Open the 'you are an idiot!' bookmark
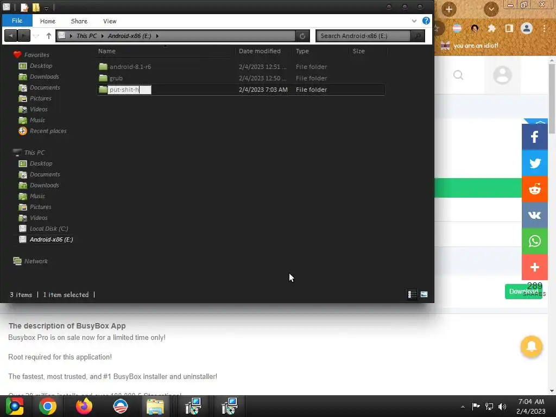Image resolution: width=556 pixels, height=417 pixels. pyautogui.click(x=469, y=46)
